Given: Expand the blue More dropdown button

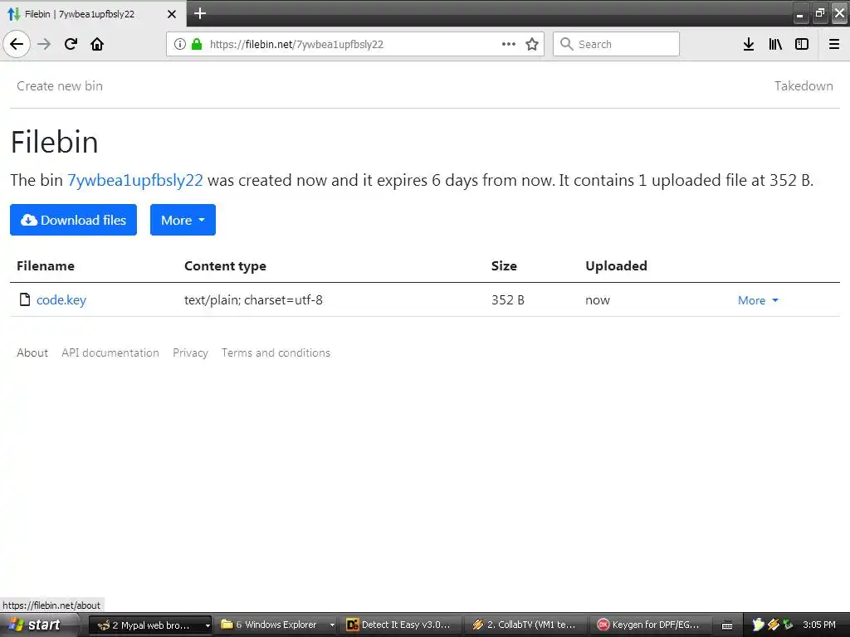Looking at the screenshot, I should point(183,220).
